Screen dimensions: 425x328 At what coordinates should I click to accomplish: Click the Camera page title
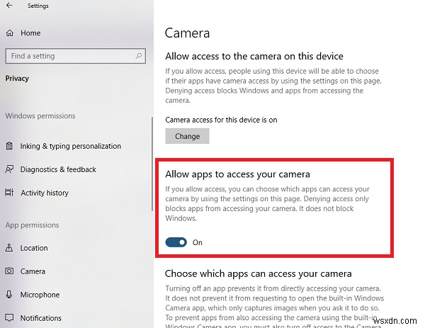point(187,33)
